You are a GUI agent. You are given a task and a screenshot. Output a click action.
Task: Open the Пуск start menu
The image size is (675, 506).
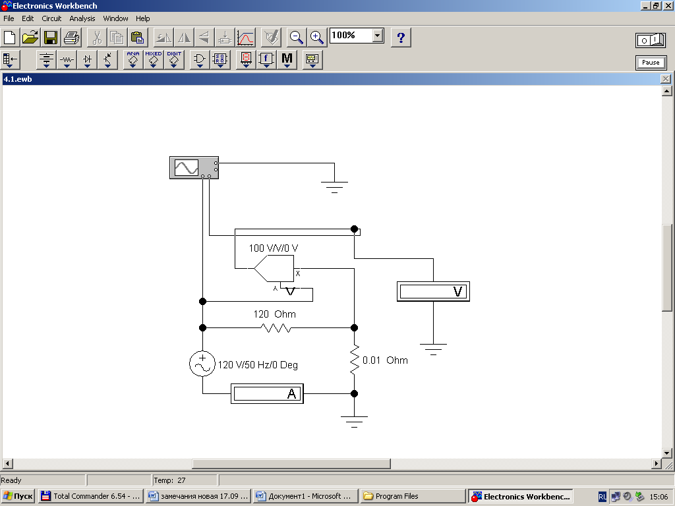(x=18, y=496)
